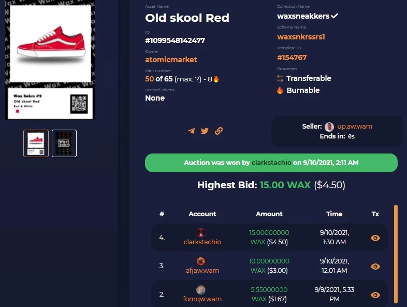Open template #154767
407x307 pixels.
coord(292,58)
